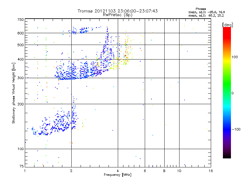Click the y-axis tick label '100'
Screen dimensions: 248x186
[x=20, y=149]
